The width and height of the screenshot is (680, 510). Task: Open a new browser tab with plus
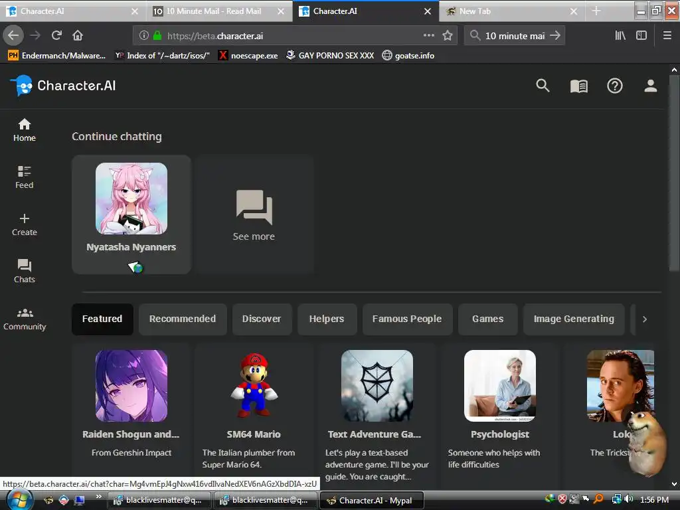(x=596, y=11)
